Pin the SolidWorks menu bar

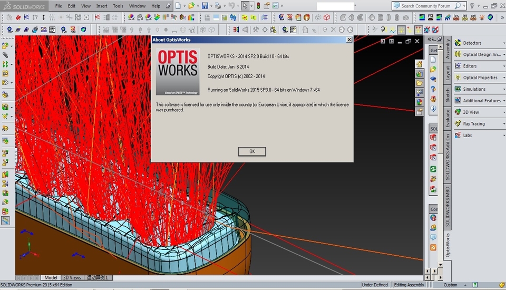coord(168,6)
